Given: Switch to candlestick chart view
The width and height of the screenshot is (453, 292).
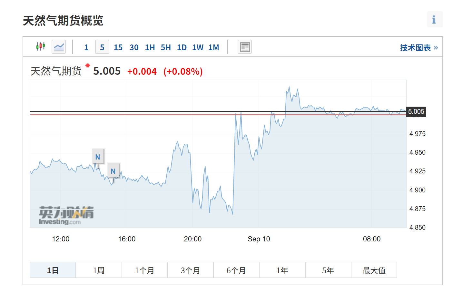Looking at the screenshot, I should [x=41, y=47].
